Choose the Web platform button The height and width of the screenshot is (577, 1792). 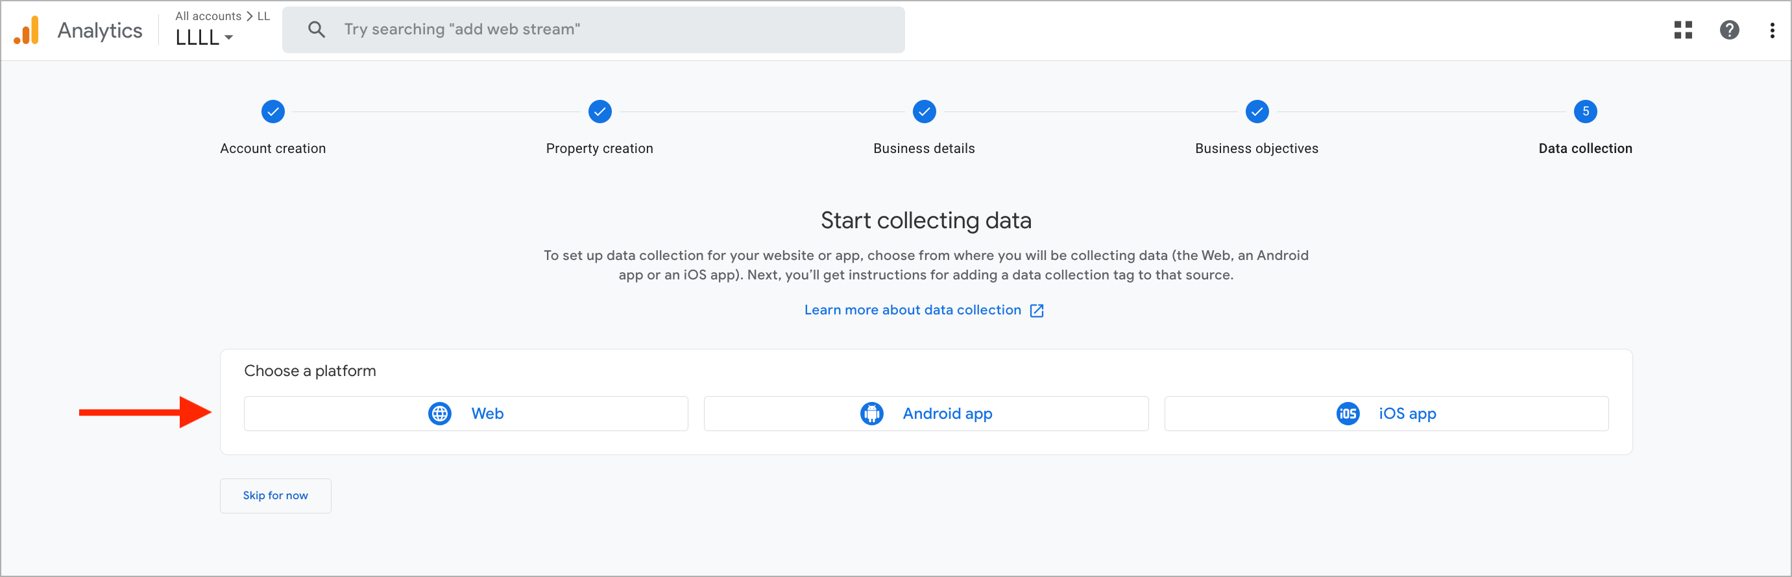pyautogui.click(x=466, y=414)
